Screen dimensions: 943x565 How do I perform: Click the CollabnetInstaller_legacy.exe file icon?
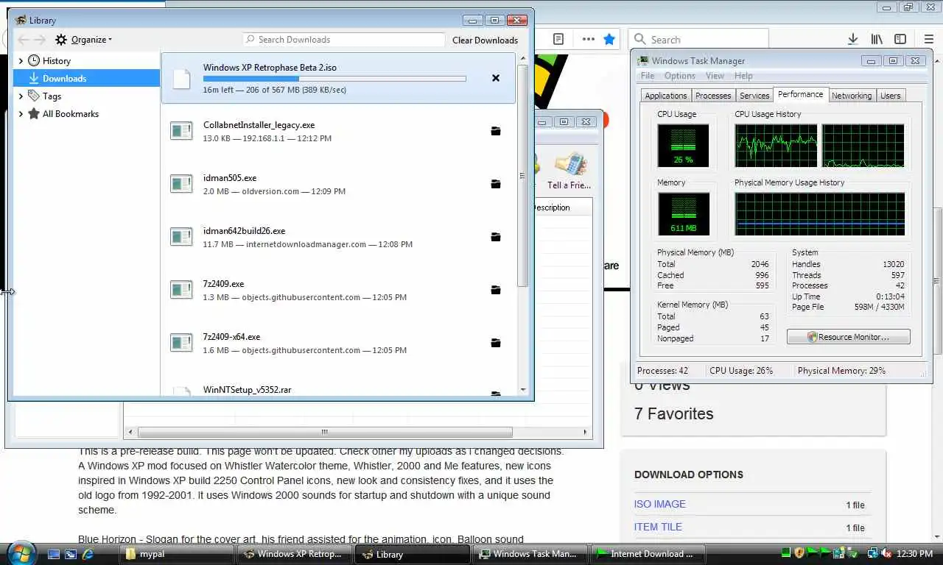[181, 131]
